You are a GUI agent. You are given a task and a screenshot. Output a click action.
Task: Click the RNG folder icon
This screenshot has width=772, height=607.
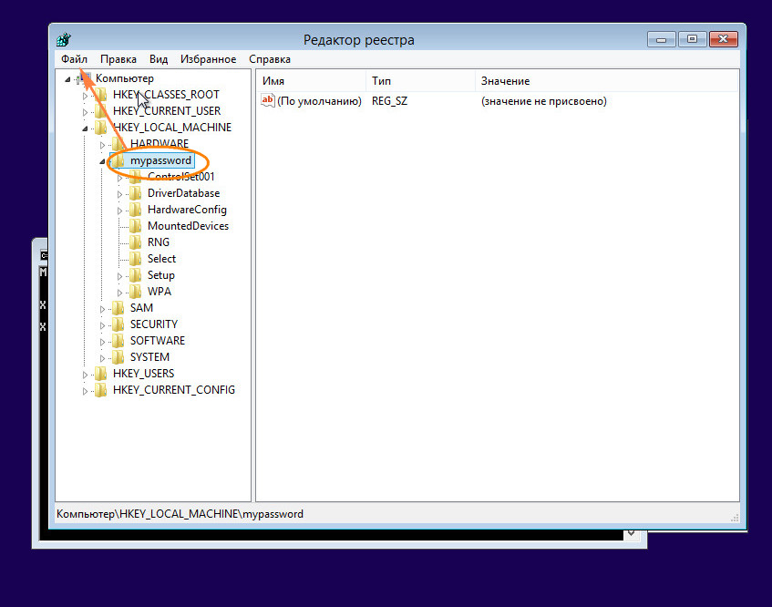136,242
